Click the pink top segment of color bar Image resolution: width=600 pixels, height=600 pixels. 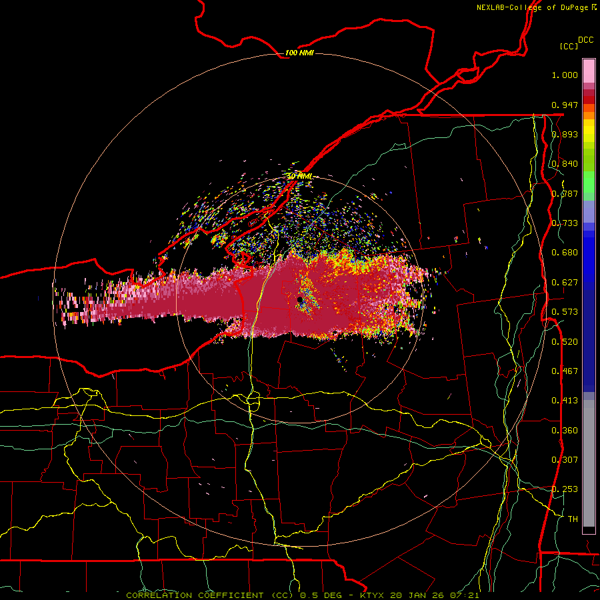click(x=589, y=71)
